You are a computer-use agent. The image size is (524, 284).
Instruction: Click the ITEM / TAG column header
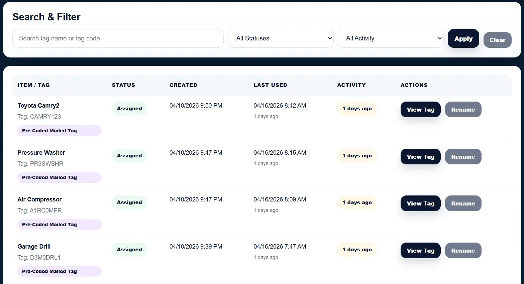click(x=34, y=85)
